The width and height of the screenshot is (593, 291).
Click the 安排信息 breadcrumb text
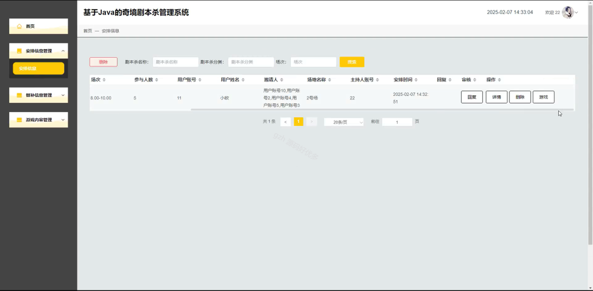click(111, 31)
